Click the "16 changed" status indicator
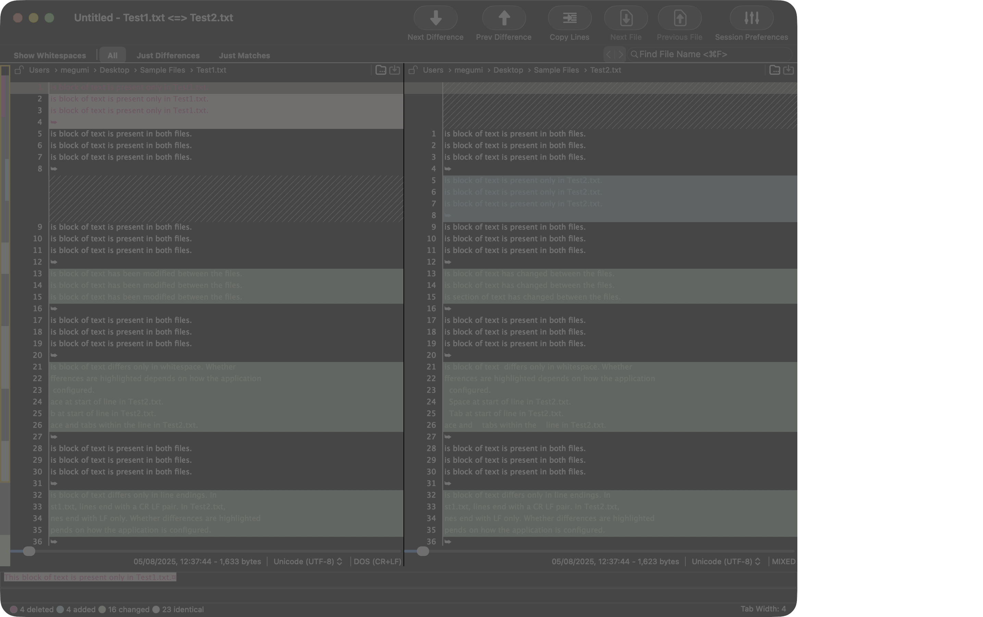 (124, 609)
